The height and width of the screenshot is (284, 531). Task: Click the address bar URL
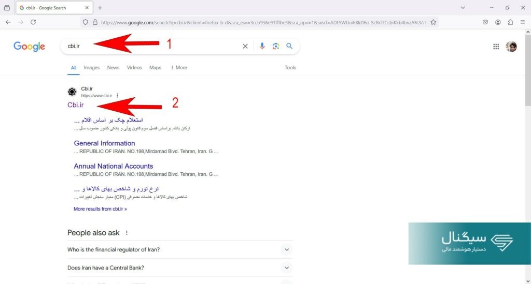coord(263,22)
